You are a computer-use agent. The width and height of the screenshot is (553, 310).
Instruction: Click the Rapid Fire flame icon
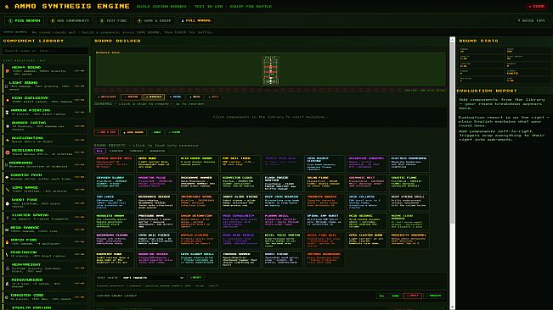pos(7,241)
